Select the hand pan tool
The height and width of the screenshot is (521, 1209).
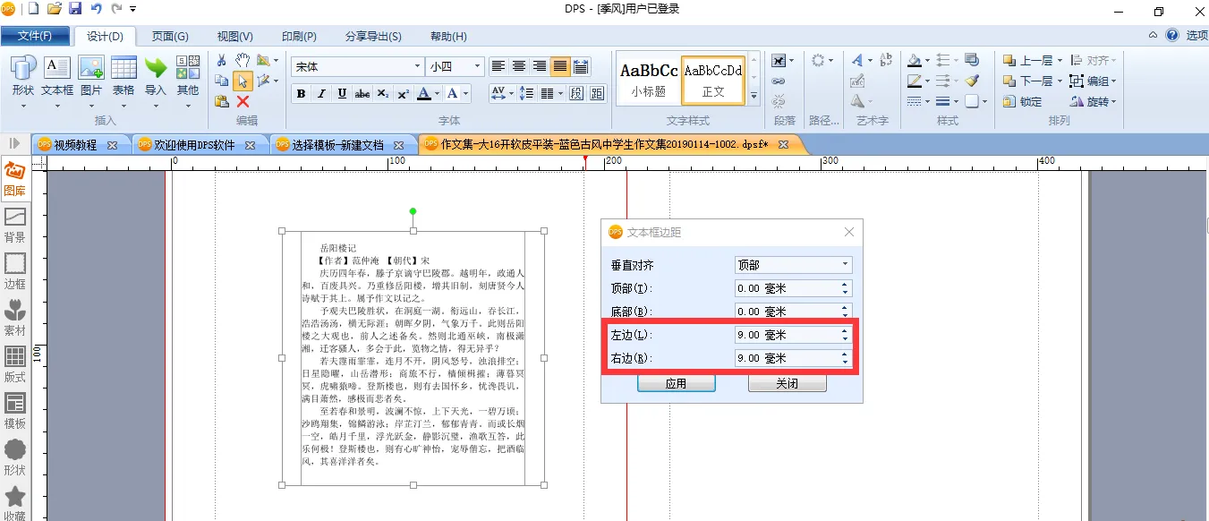(243, 60)
